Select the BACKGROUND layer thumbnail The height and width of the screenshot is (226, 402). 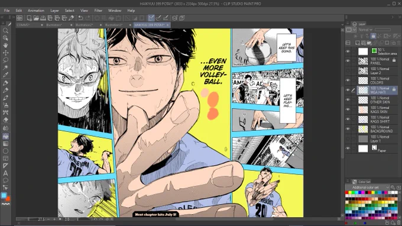[x=363, y=129]
